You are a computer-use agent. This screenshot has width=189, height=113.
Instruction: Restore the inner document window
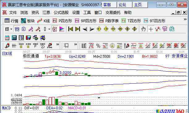tap(178, 13)
